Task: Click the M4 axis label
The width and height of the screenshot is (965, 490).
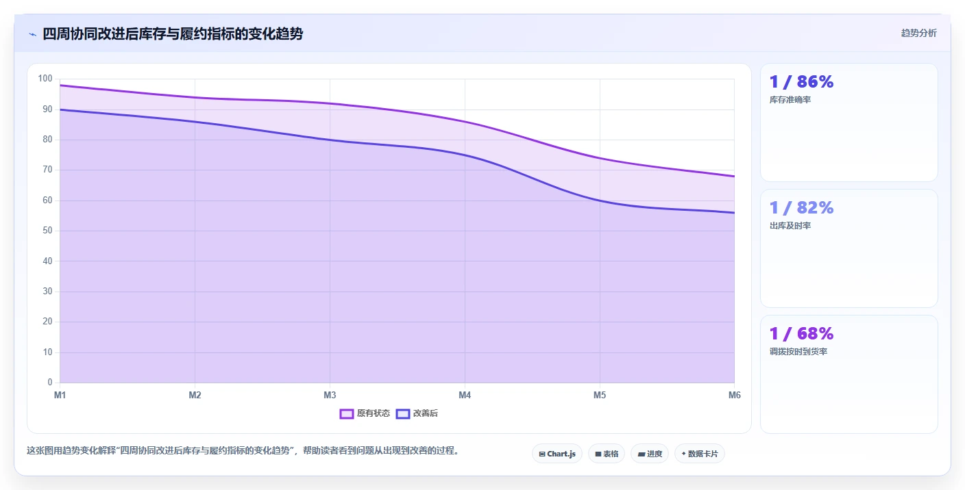Action: (465, 395)
